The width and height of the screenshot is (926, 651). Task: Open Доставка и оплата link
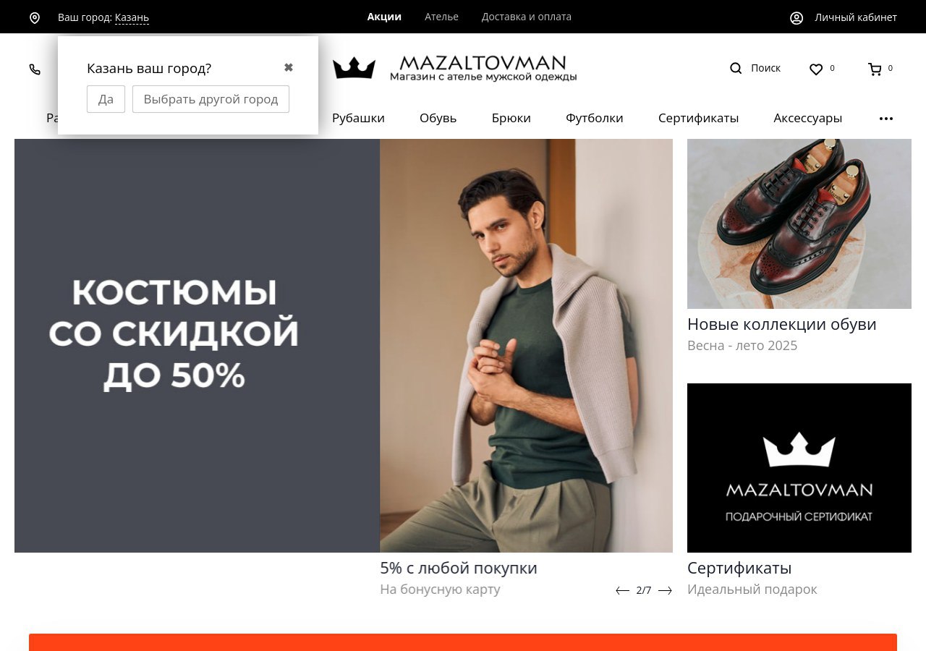click(x=527, y=17)
